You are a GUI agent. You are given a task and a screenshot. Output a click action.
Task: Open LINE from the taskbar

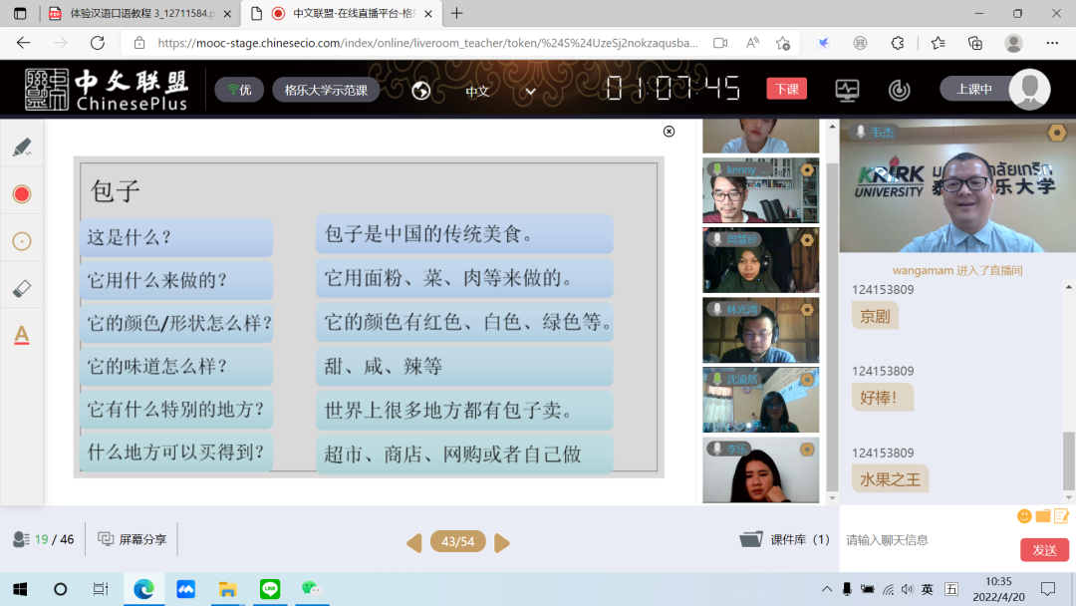tap(270, 589)
